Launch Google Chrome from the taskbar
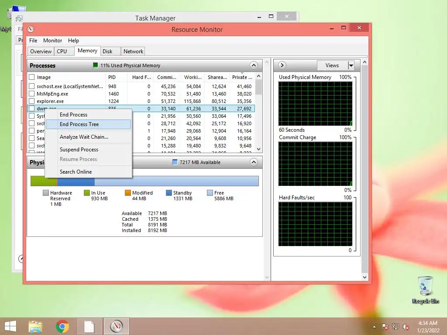The height and width of the screenshot is (335, 447). (x=62, y=326)
